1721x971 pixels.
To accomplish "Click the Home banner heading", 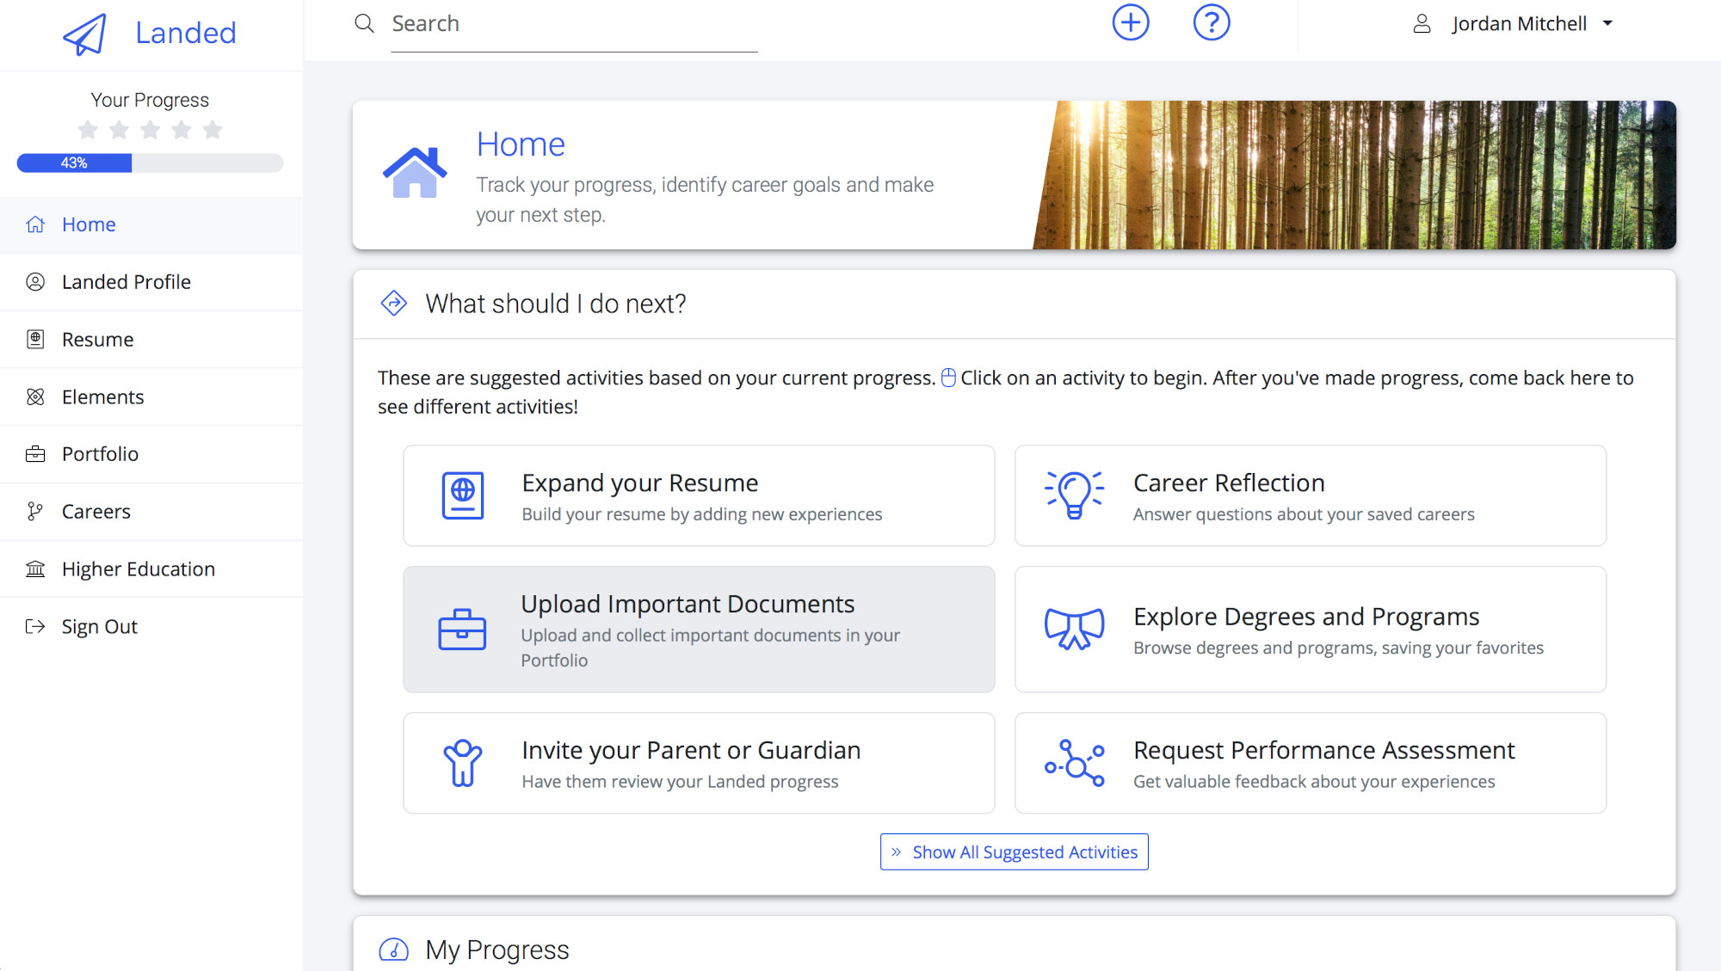I will point(521,144).
